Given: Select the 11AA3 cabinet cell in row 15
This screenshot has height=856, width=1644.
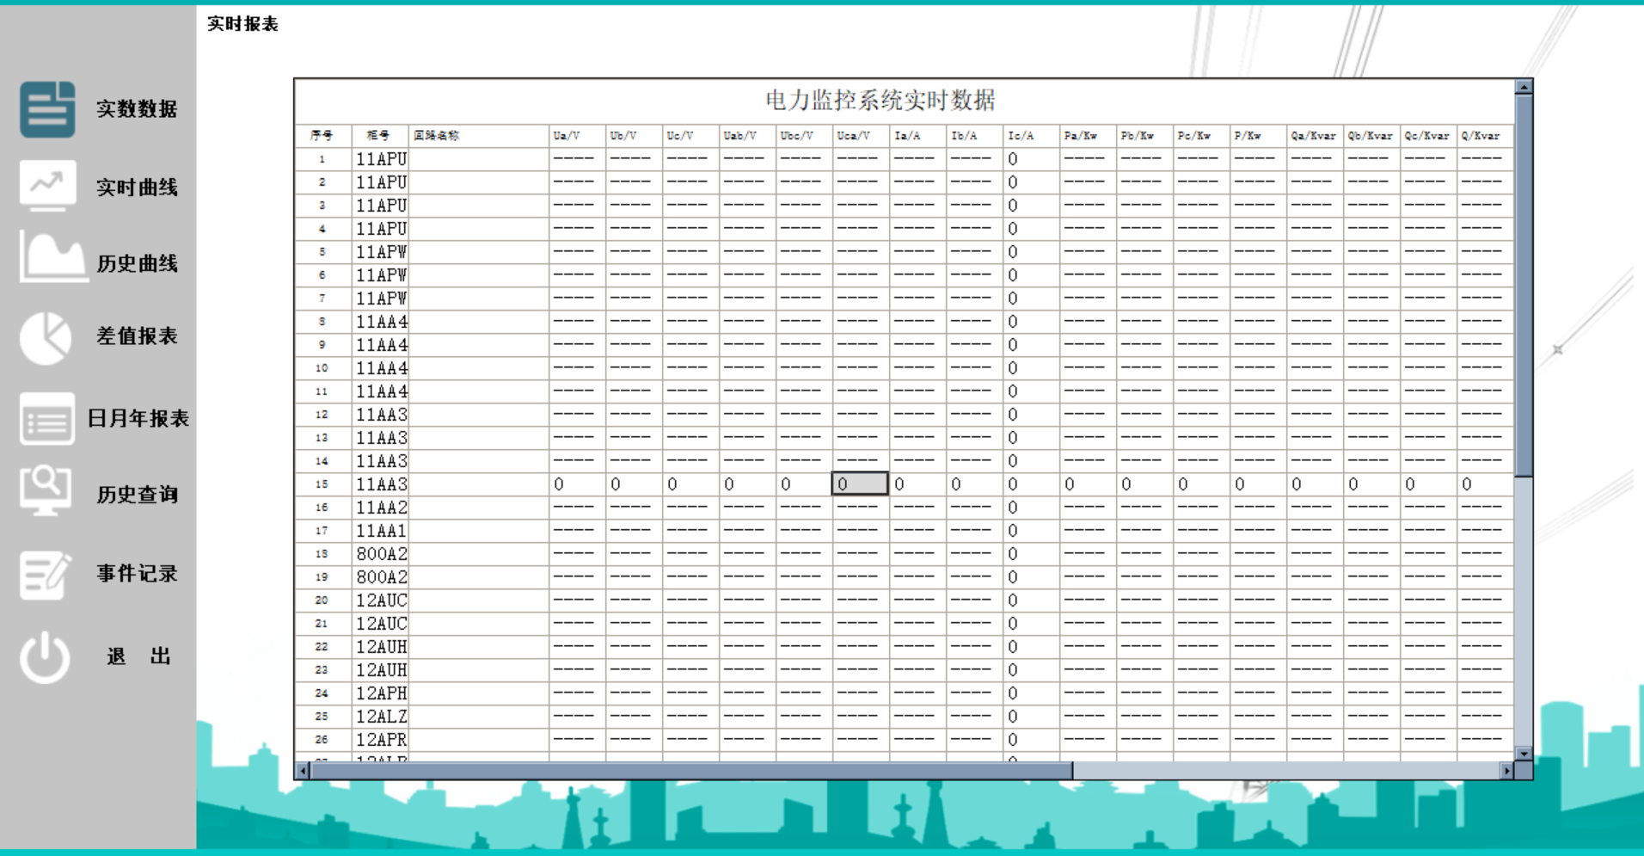Looking at the screenshot, I should (x=381, y=483).
